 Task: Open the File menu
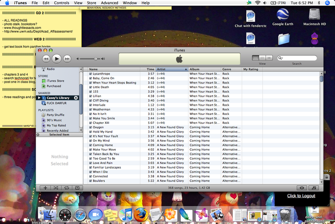coord(35,3)
